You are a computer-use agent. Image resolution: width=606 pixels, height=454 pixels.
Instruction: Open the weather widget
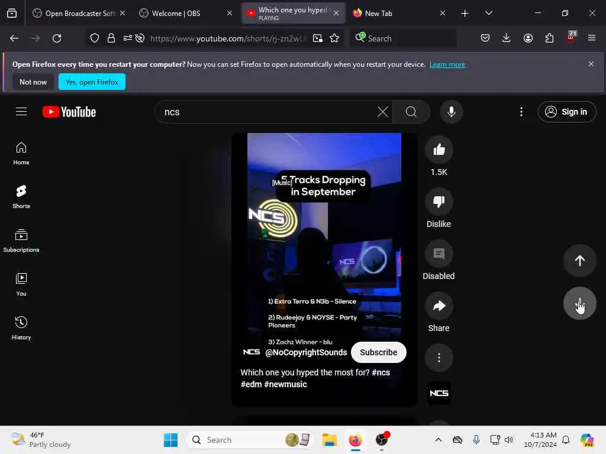click(x=41, y=440)
